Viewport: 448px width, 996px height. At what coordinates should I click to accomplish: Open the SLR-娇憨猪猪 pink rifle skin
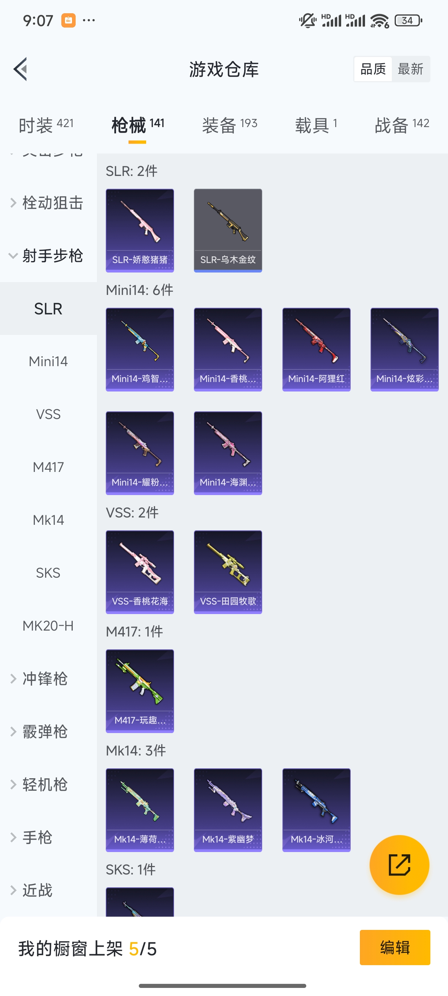tap(140, 230)
